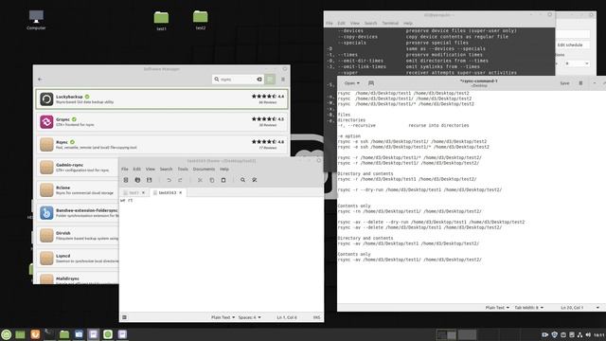
Task: Select Gadmin-rsync in the results list
Action: [x=78, y=167]
